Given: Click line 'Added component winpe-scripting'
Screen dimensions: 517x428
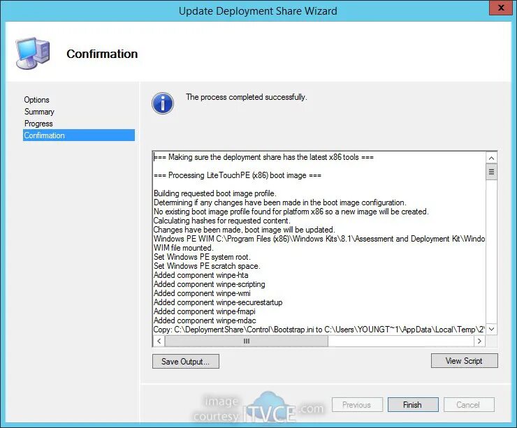Looking at the screenshot, I should [x=210, y=284].
